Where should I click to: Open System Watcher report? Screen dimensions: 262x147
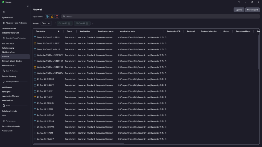pyautogui.click(x=9, y=28)
